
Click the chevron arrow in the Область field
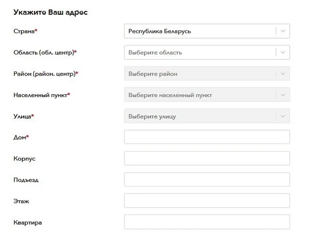click(x=283, y=52)
